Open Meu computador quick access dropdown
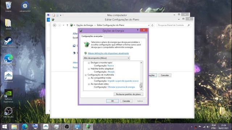The image size is (232, 130). [x=61, y=15]
